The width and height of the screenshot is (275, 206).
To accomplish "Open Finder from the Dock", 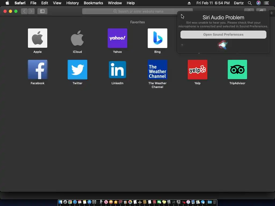I will (x=60, y=202).
